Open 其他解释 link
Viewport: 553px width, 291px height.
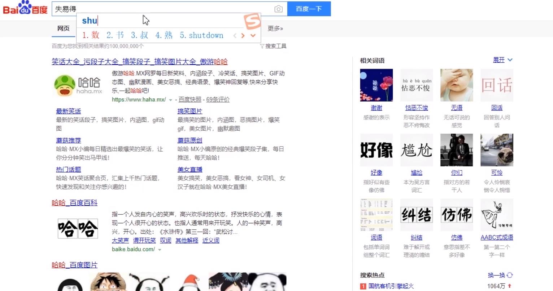tap(187, 240)
